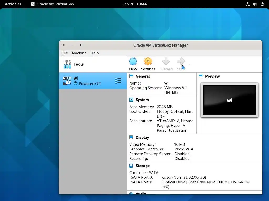
Task: Click the power state icon beside Powered Off
Action: 75,83
